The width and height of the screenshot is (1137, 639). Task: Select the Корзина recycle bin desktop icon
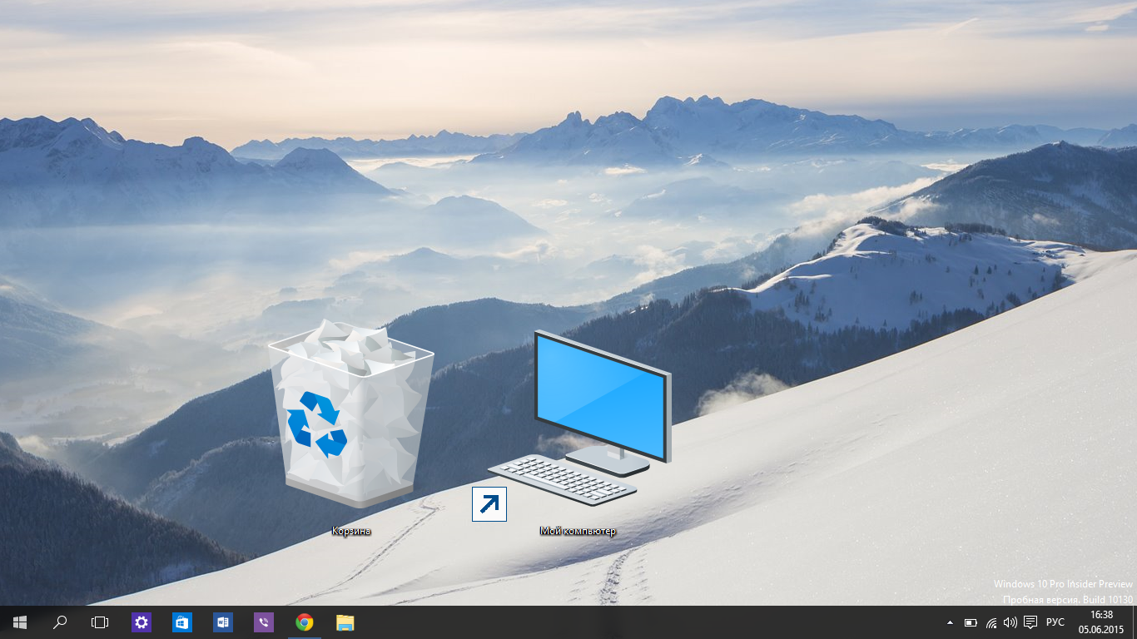tap(351, 416)
